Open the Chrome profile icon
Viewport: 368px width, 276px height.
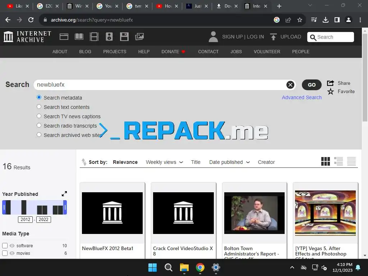click(349, 20)
